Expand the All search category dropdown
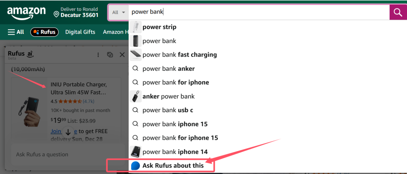Image resolution: width=407 pixels, height=174 pixels. (x=118, y=12)
